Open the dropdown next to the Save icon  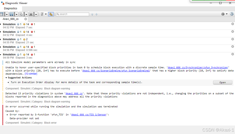pyautogui.click(x=16, y=14)
